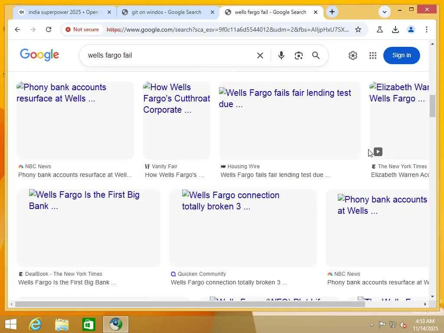Click horizontal scrollbar right arrow

(x=425, y=304)
